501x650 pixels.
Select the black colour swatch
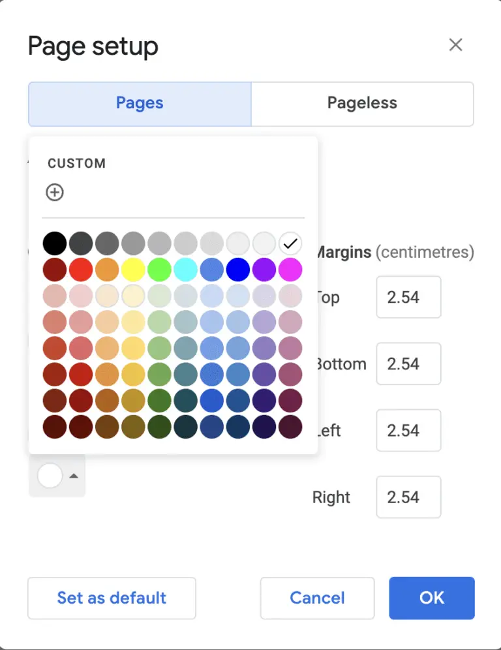55,243
